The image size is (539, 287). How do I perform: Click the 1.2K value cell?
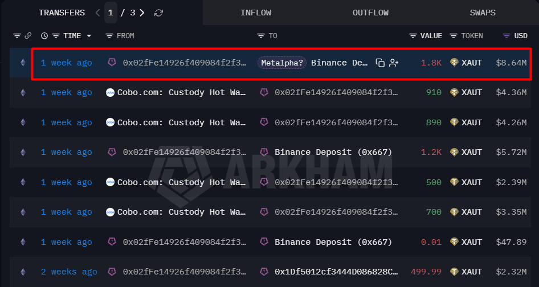[431, 152]
